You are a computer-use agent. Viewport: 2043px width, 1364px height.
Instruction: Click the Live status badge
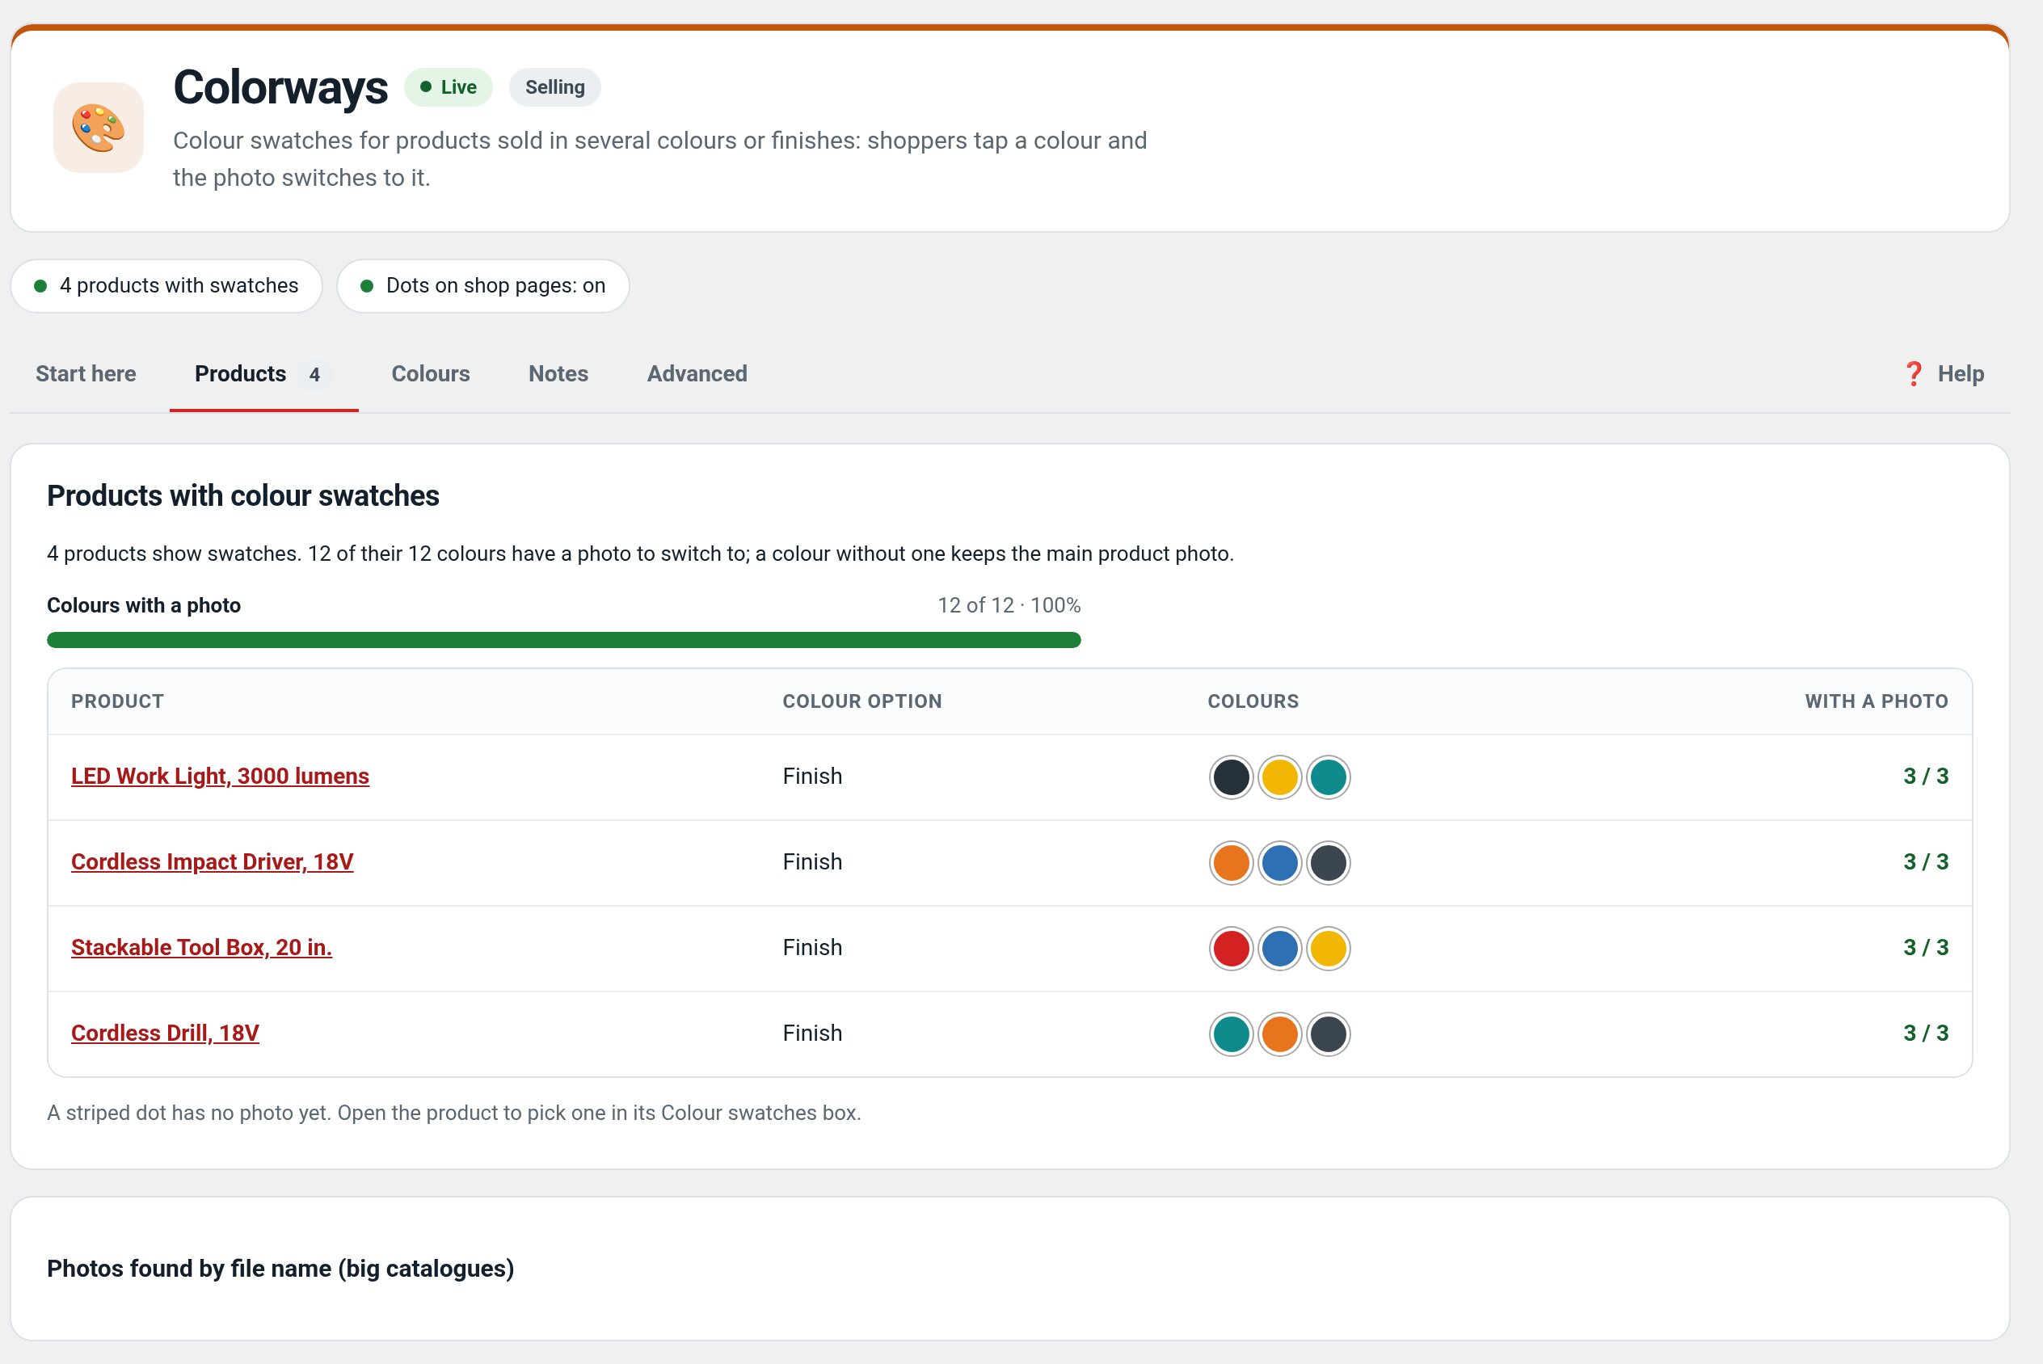[448, 87]
